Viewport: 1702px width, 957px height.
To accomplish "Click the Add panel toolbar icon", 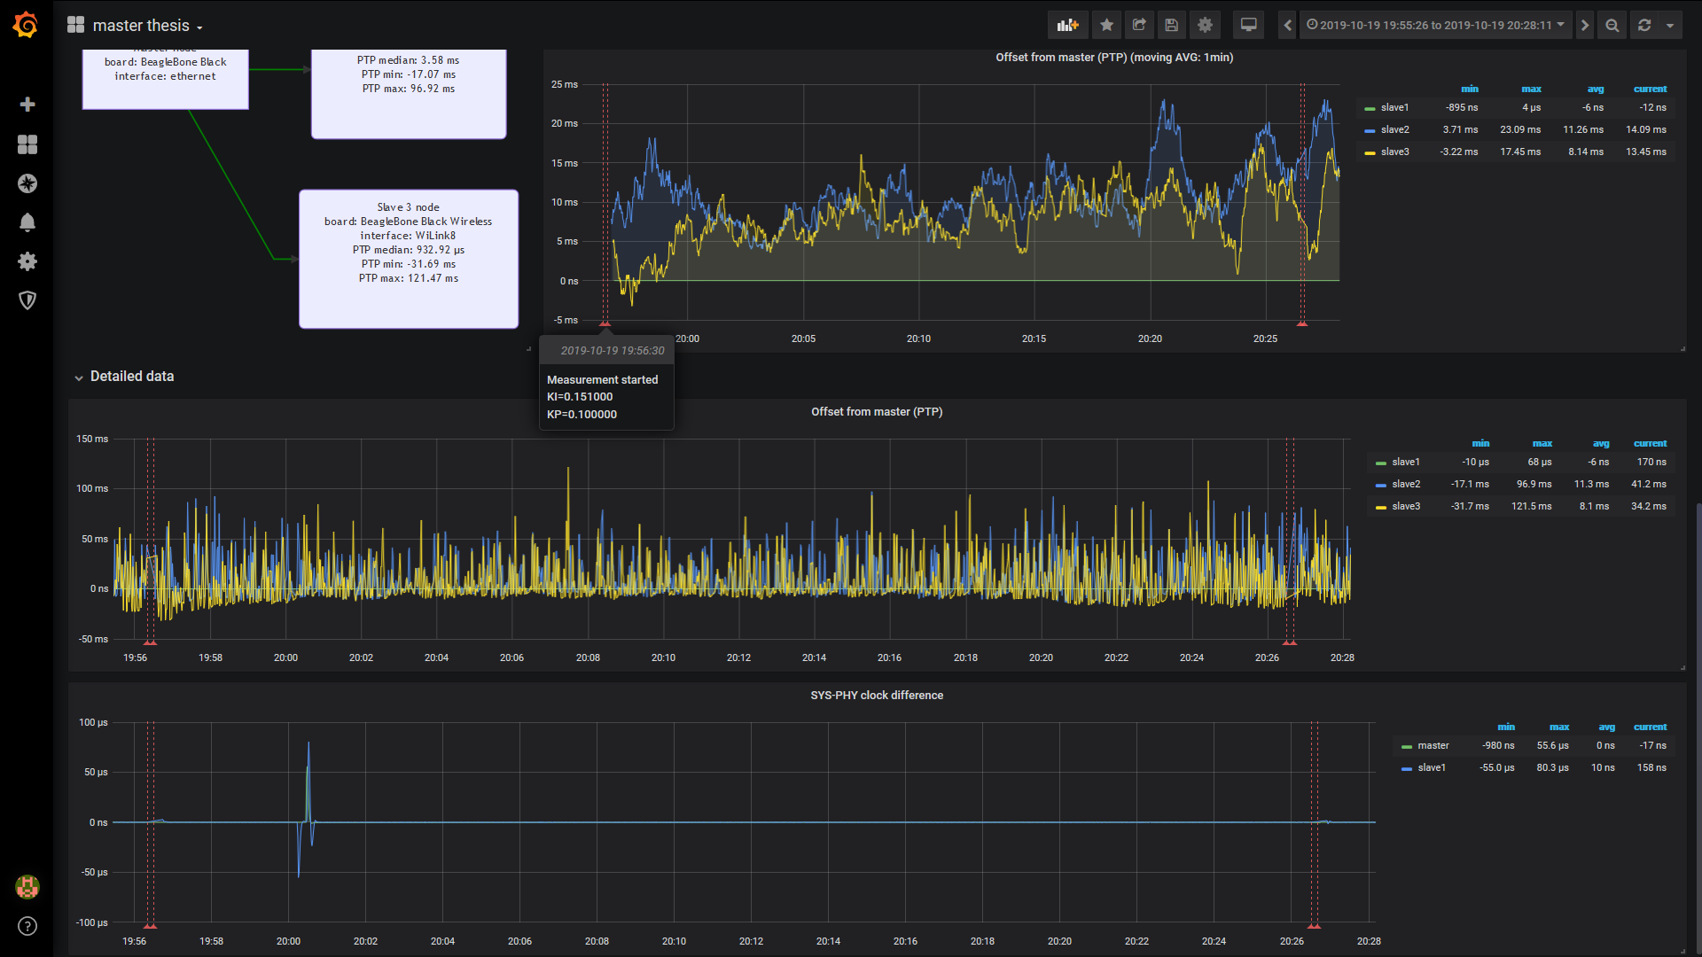I will click(x=1067, y=25).
